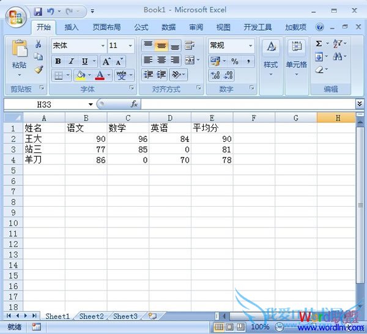
Task: Open the font name dropdown 宋体
Action: pyautogui.click(x=103, y=45)
